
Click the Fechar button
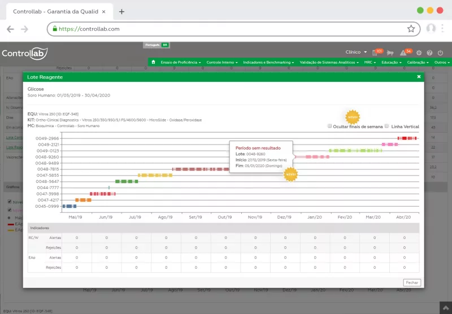(x=412, y=282)
